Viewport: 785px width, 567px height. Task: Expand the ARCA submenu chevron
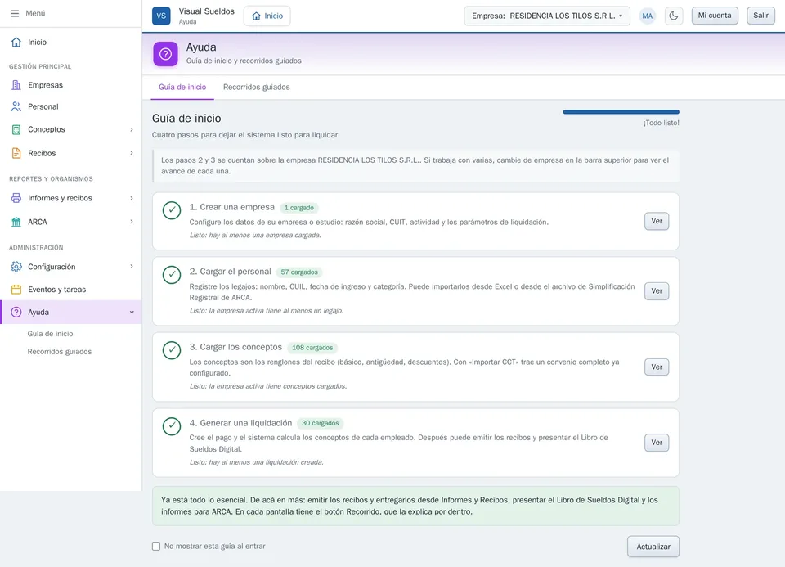point(132,222)
